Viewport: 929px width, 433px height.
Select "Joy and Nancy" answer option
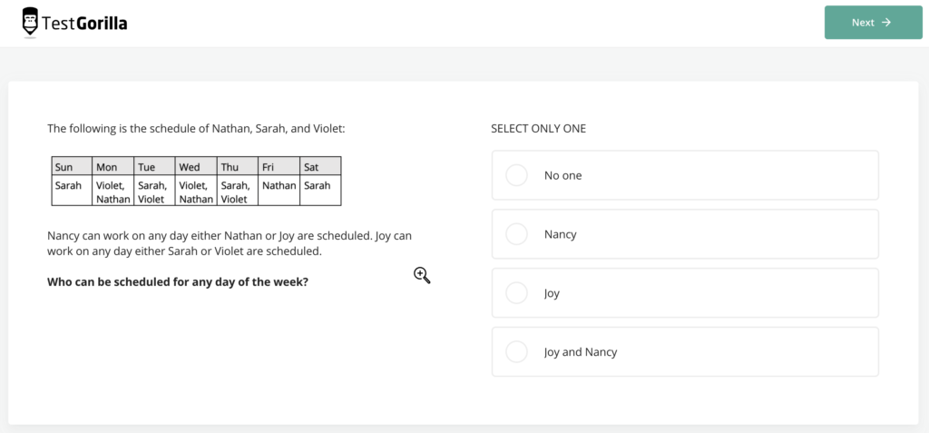pos(516,352)
